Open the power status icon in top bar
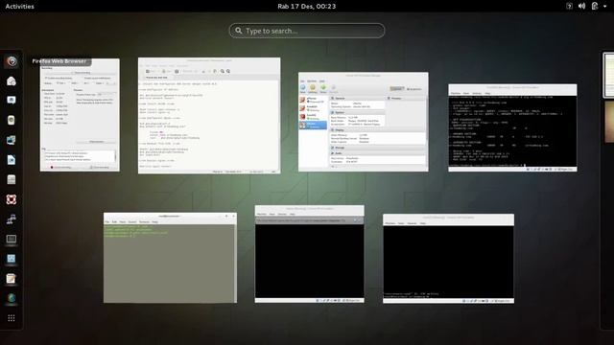614x345 pixels. pyautogui.click(x=595, y=6)
